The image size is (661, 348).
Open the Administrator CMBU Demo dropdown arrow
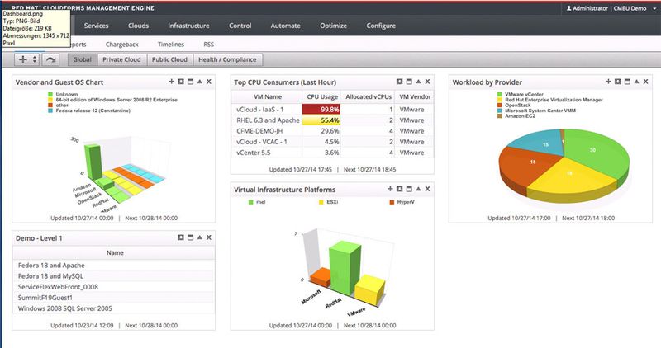(x=654, y=8)
